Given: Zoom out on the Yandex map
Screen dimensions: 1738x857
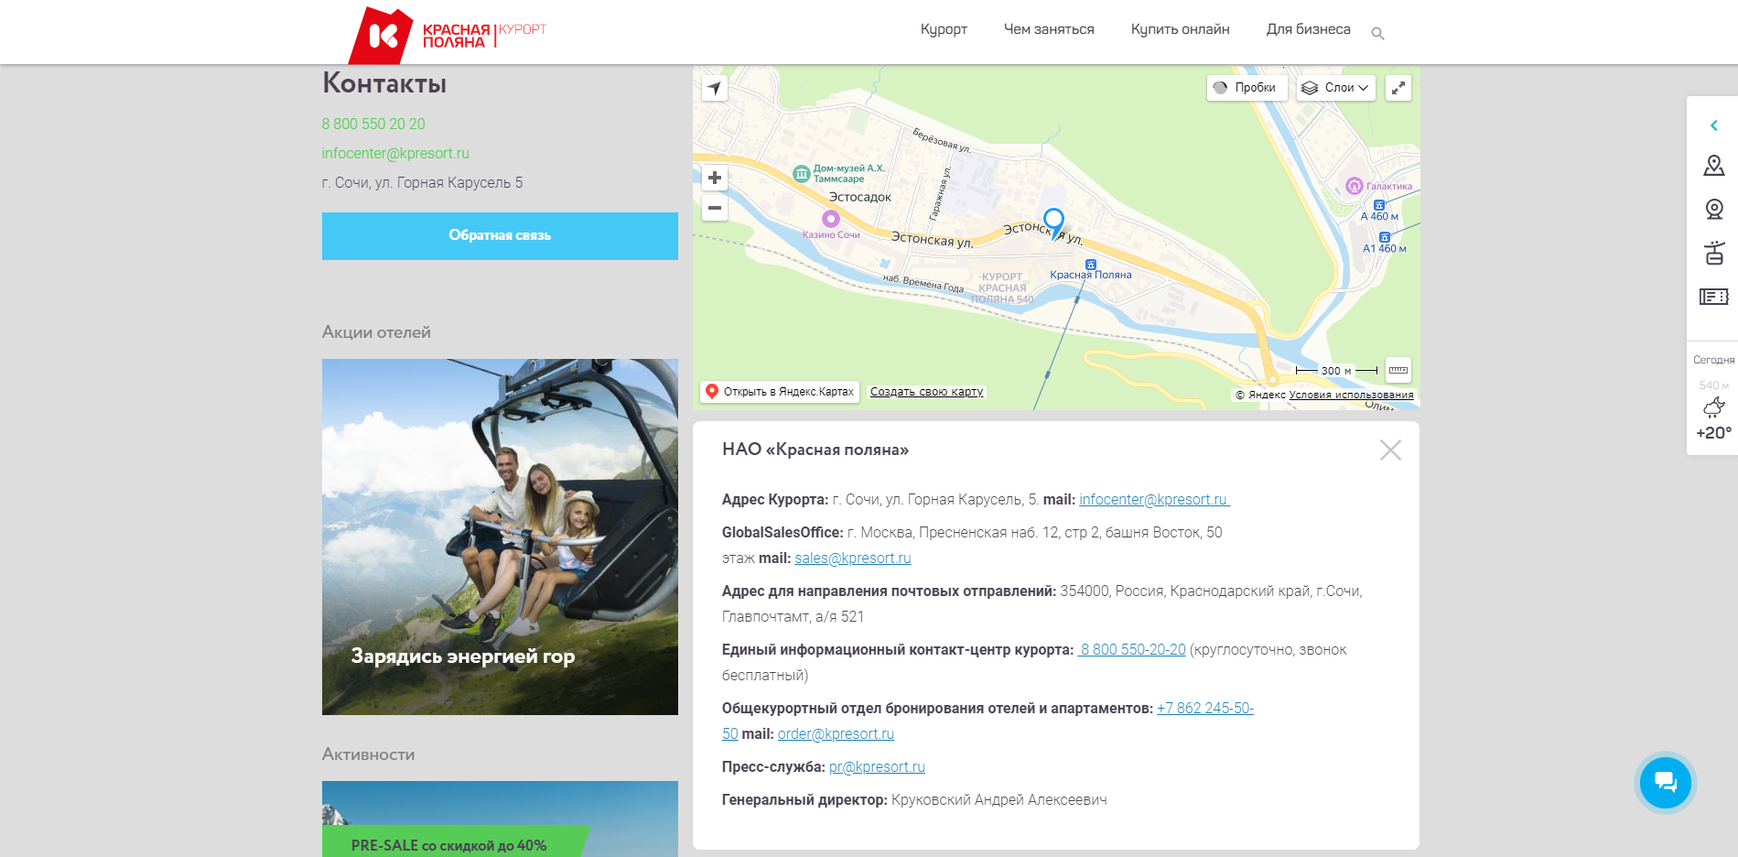Looking at the screenshot, I should coord(715,208).
